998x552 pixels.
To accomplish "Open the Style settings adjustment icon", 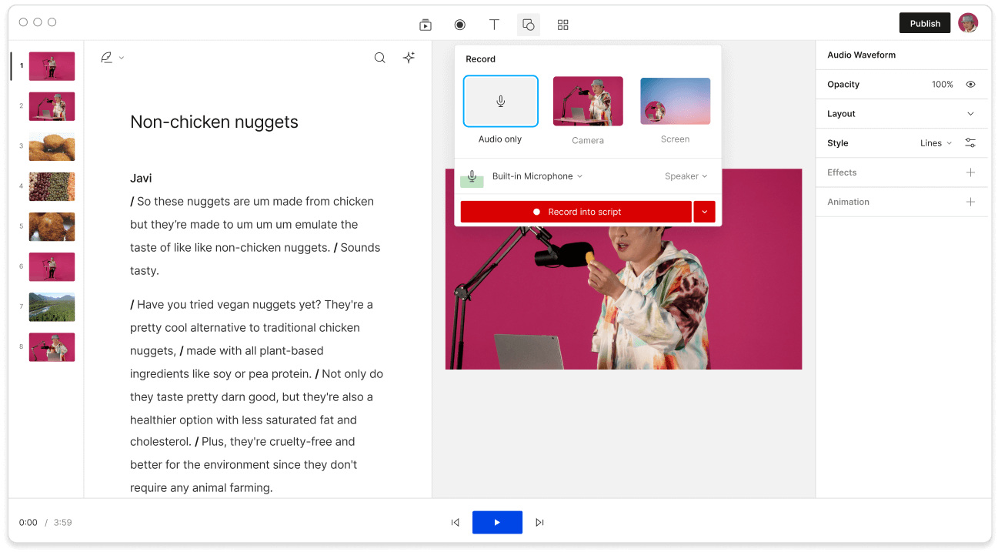I will click(970, 142).
